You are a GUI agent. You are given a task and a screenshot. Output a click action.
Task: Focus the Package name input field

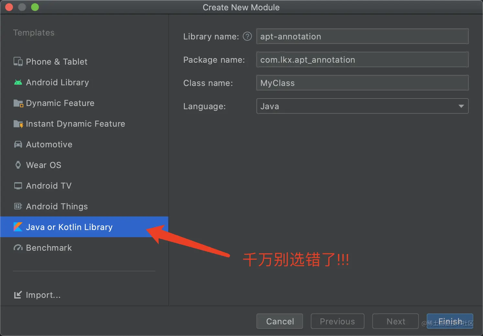(x=362, y=59)
